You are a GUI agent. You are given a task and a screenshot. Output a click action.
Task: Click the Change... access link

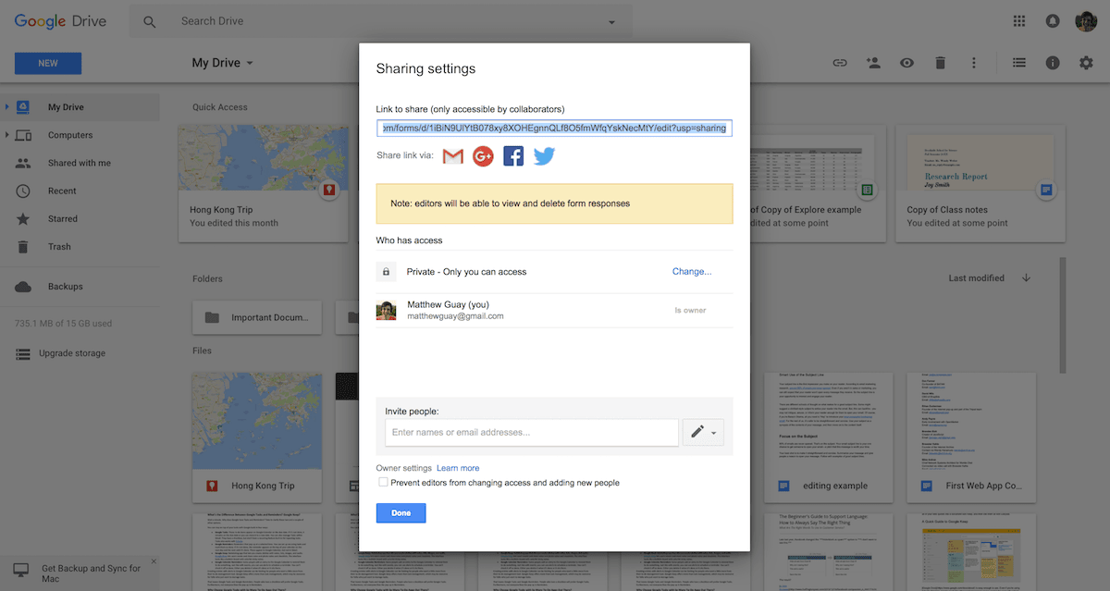[692, 272]
